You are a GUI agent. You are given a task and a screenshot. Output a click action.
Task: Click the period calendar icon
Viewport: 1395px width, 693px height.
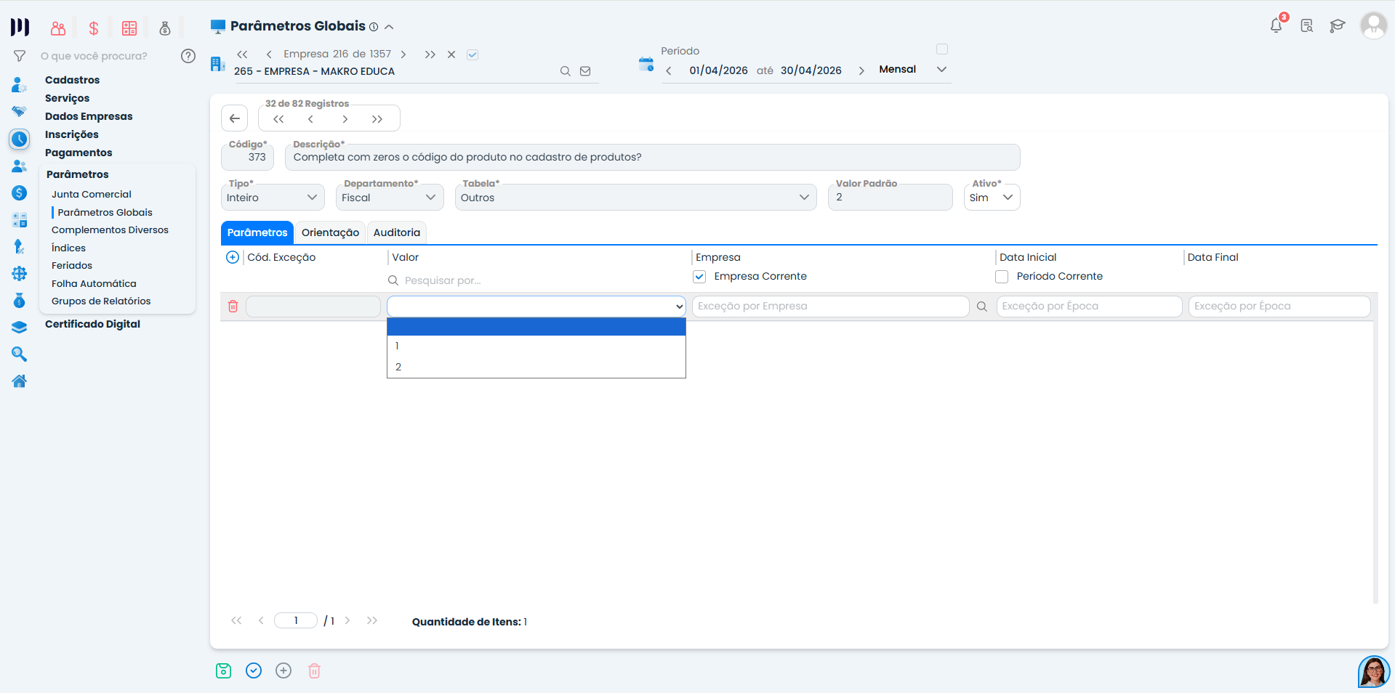tap(646, 64)
